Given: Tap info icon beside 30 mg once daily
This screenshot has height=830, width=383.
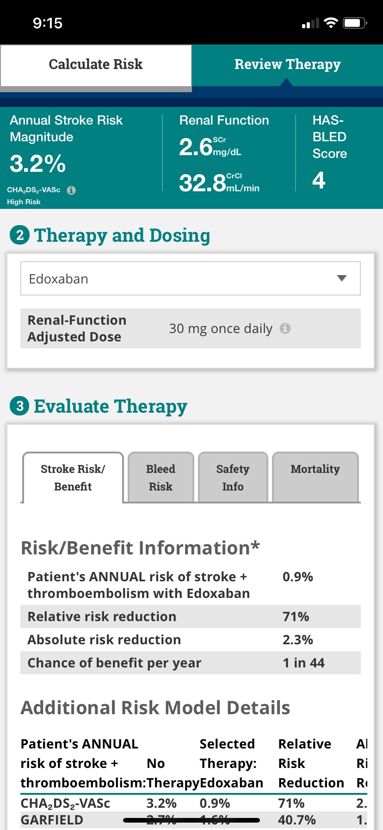Looking at the screenshot, I should tap(285, 328).
